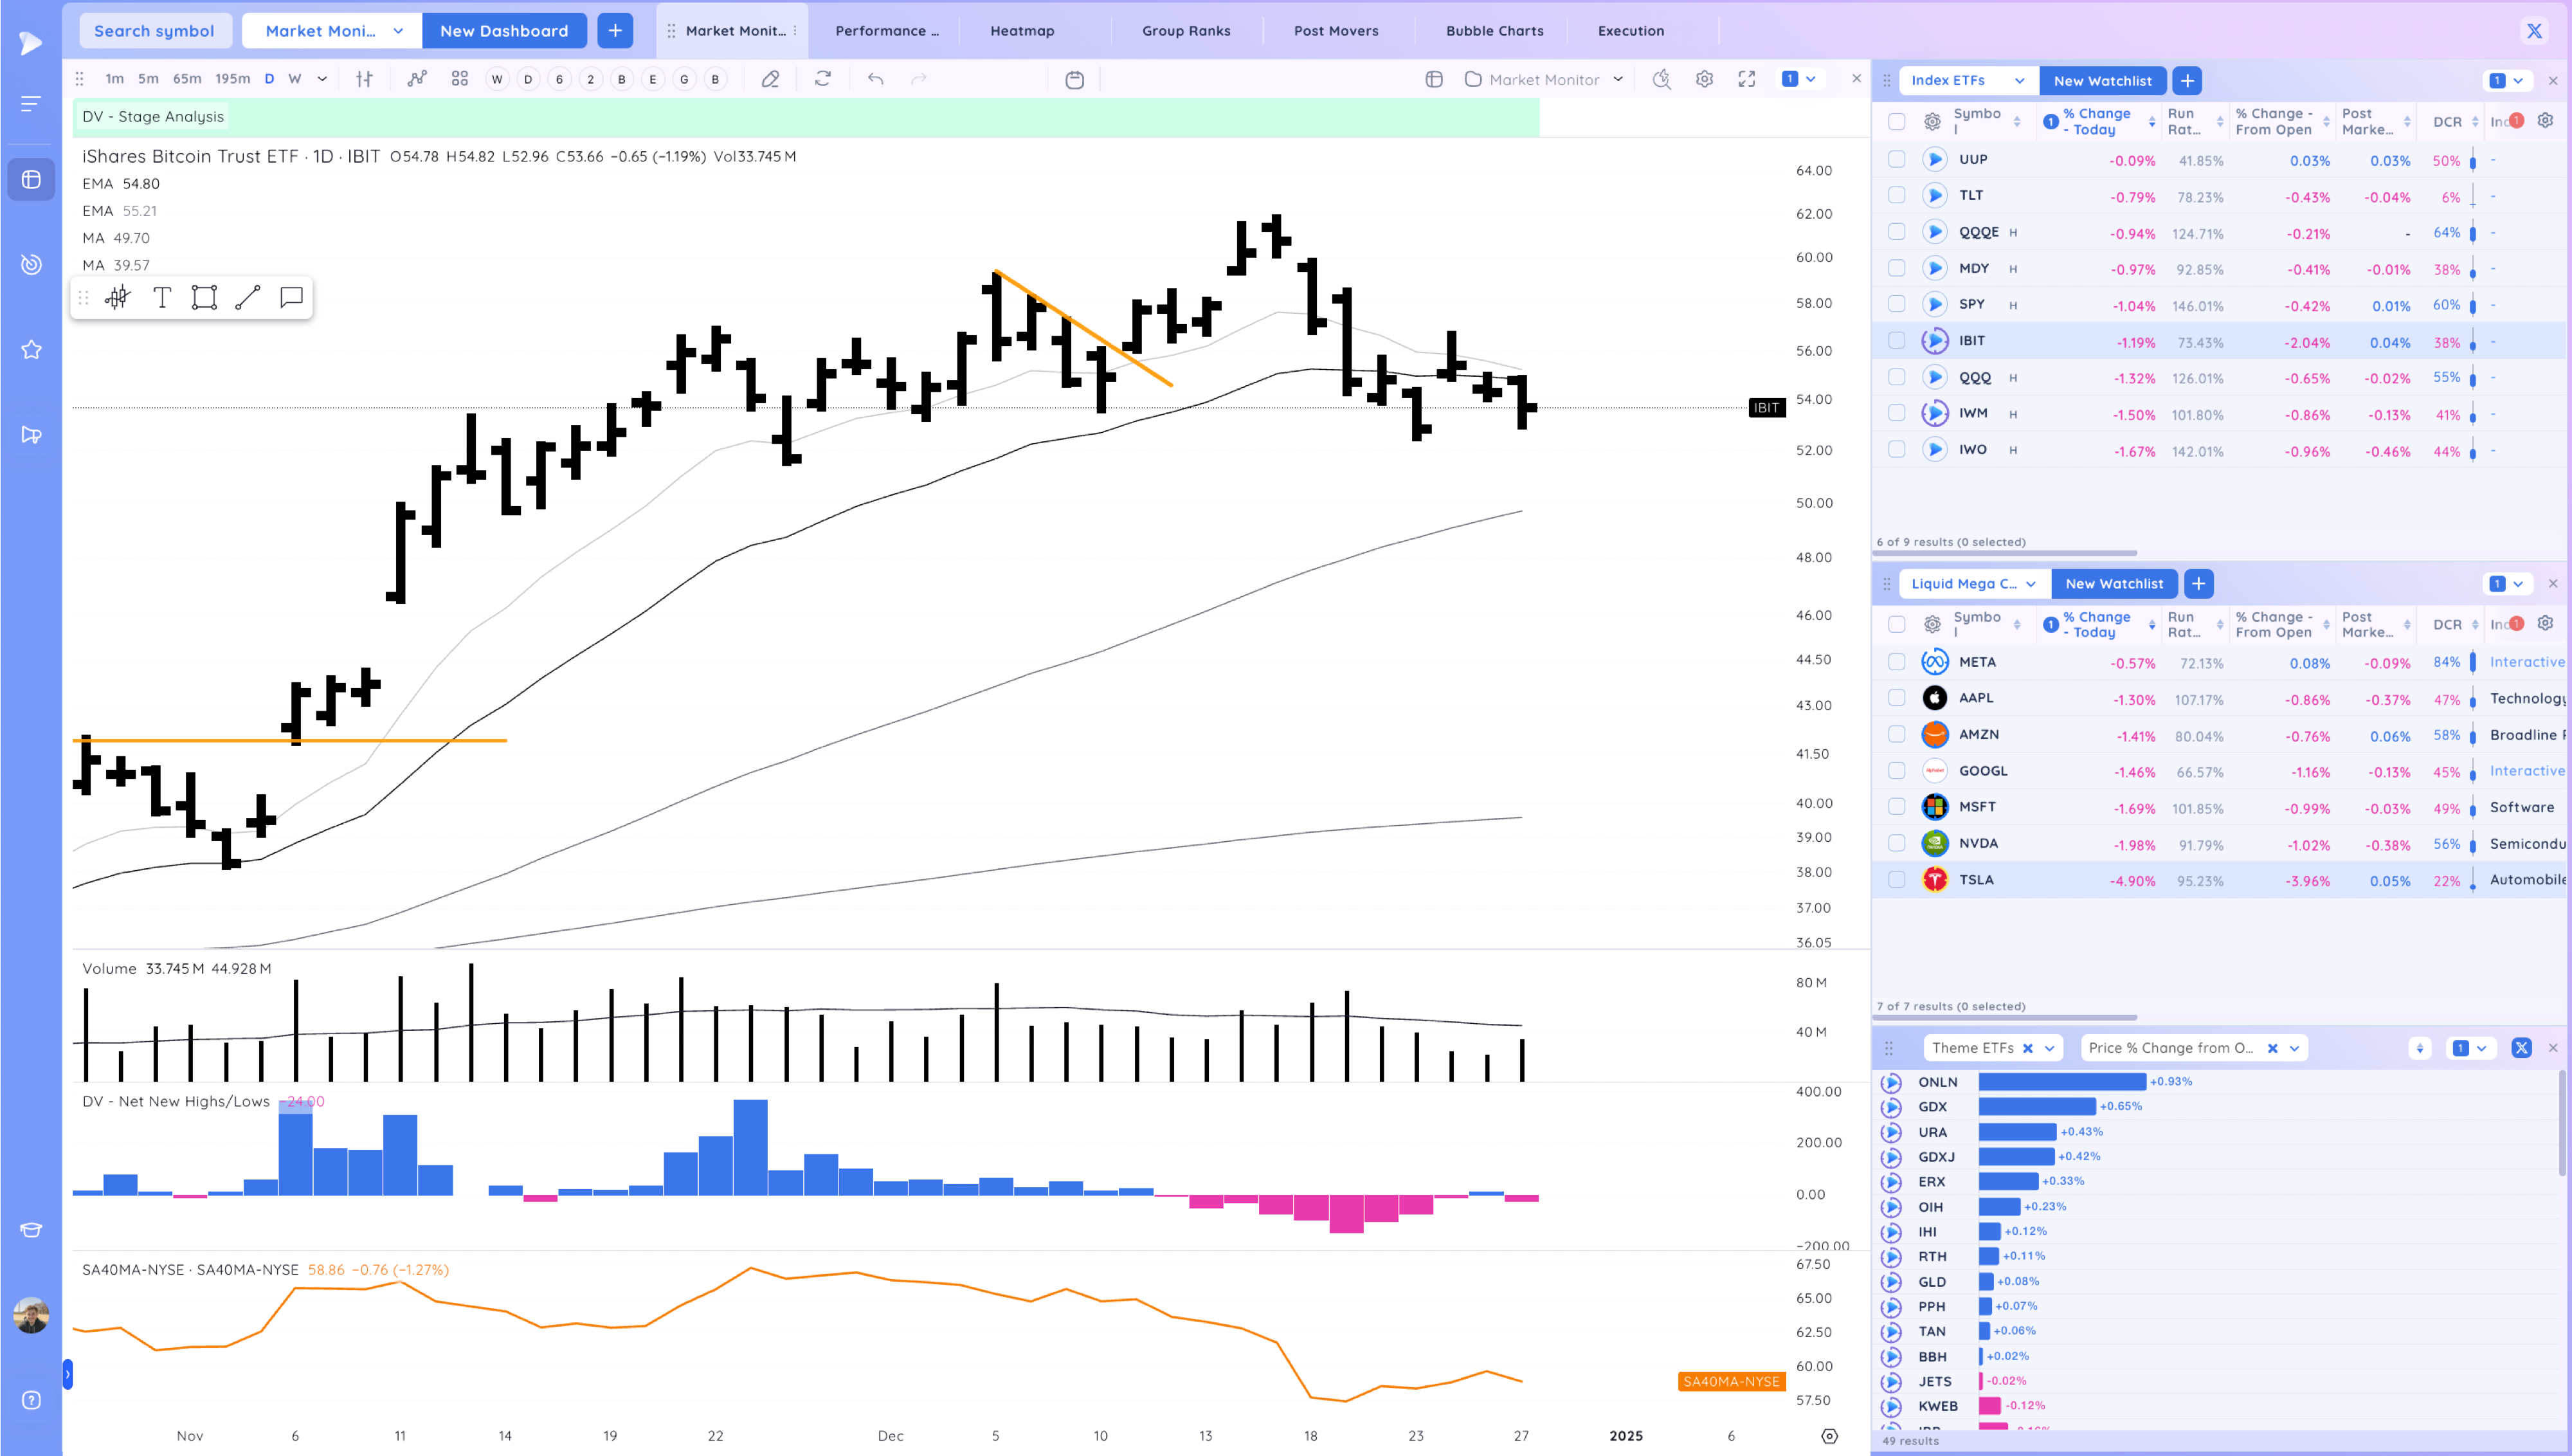Open the Theme ETFs dropdown

(x=2050, y=1048)
